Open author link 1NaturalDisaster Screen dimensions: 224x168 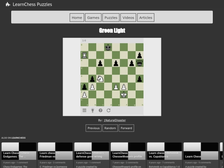[x=115, y=120]
